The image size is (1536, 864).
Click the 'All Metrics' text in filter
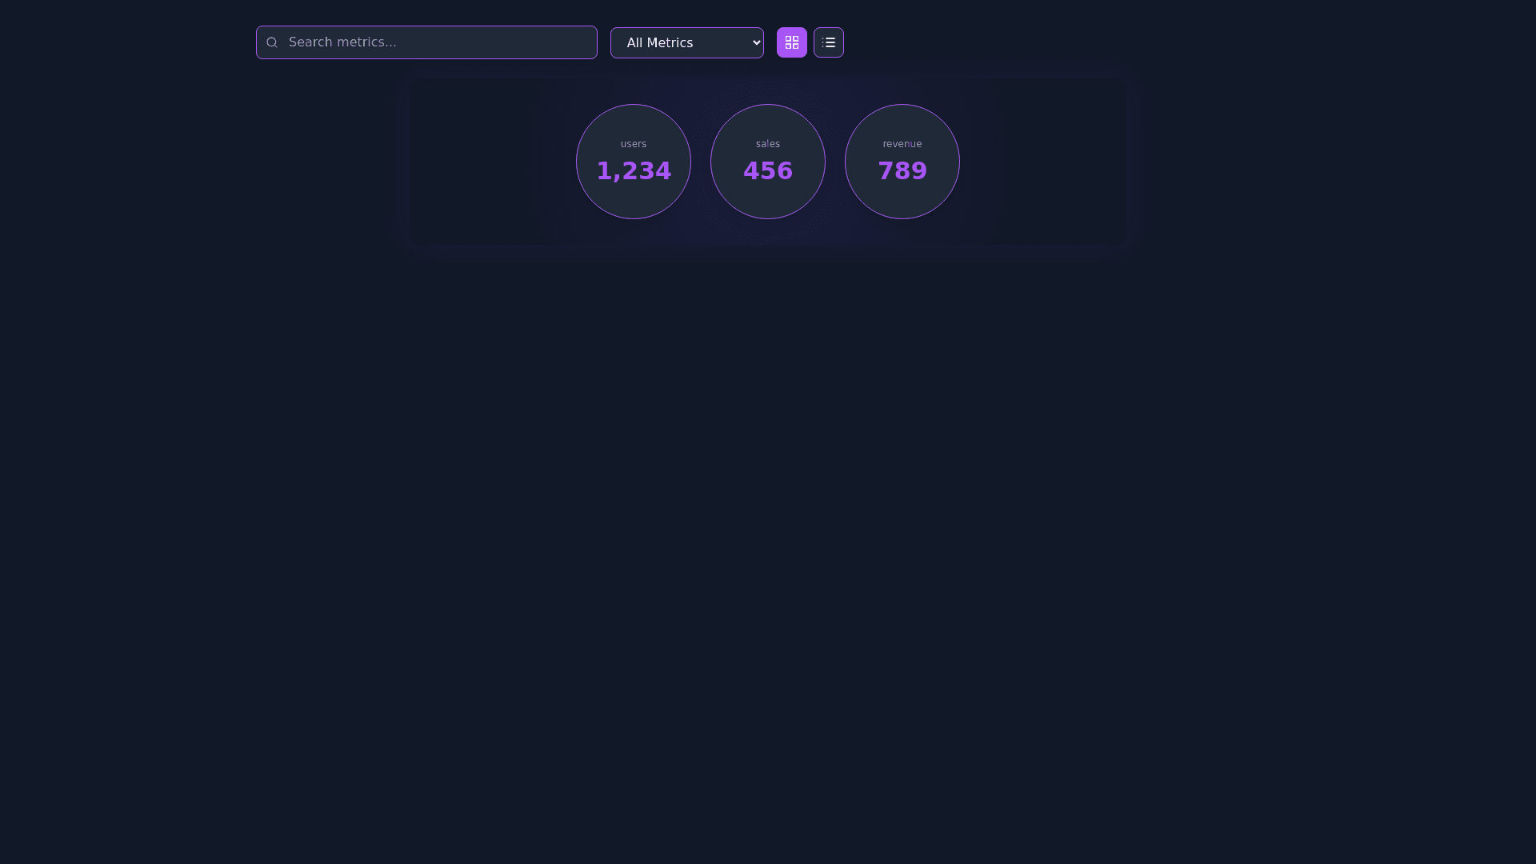(x=660, y=43)
